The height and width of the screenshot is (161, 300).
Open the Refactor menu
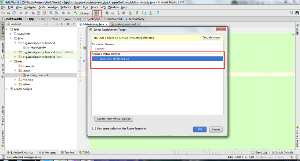coord(66,7)
